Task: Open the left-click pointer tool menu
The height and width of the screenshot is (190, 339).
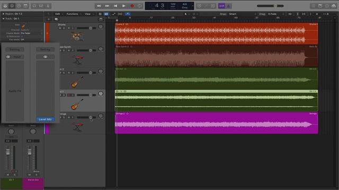Action: (x=186, y=14)
